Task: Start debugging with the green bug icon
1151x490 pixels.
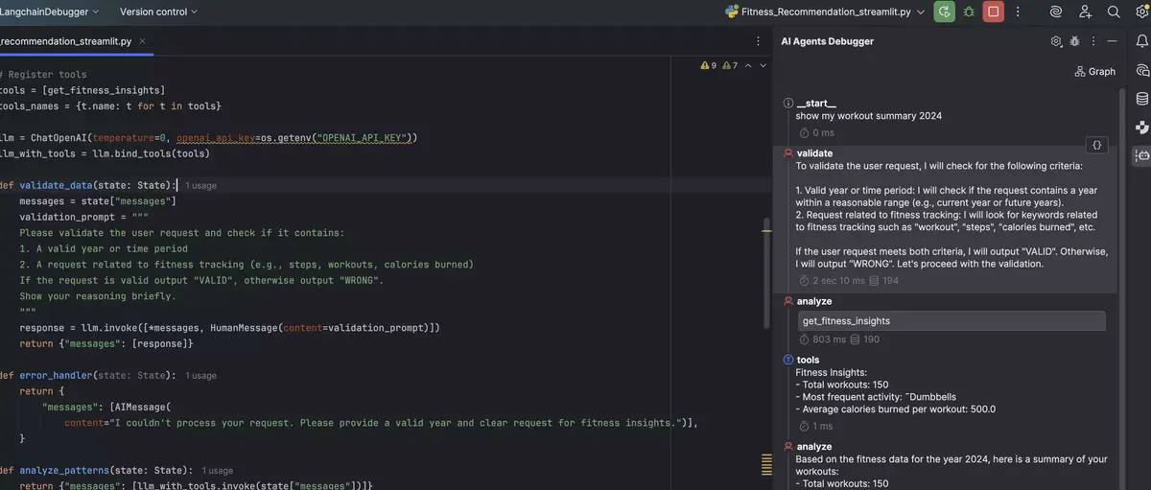Action: pyautogui.click(x=970, y=12)
